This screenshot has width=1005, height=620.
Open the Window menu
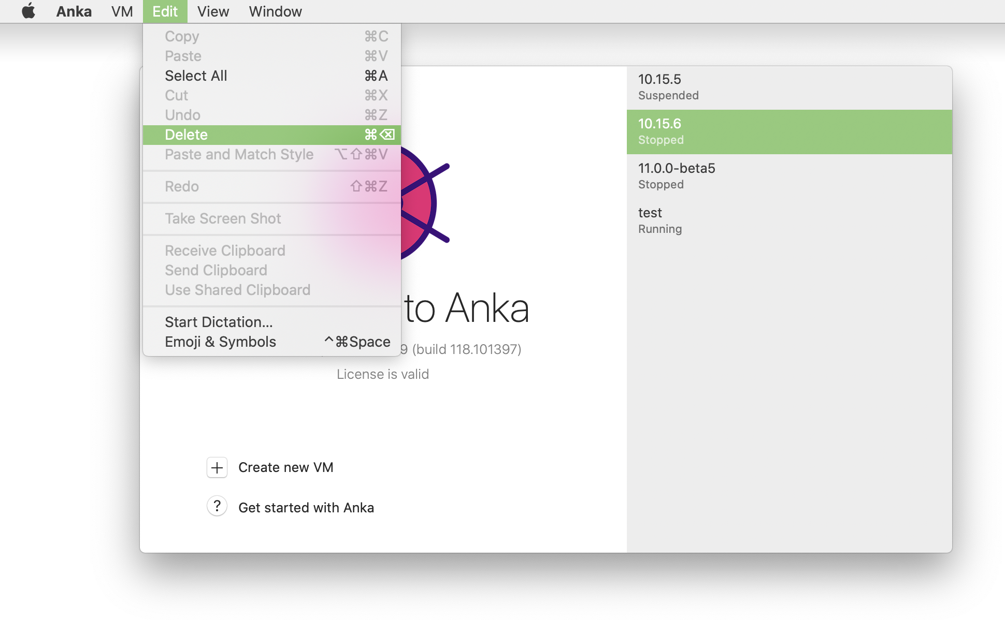[x=275, y=11]
